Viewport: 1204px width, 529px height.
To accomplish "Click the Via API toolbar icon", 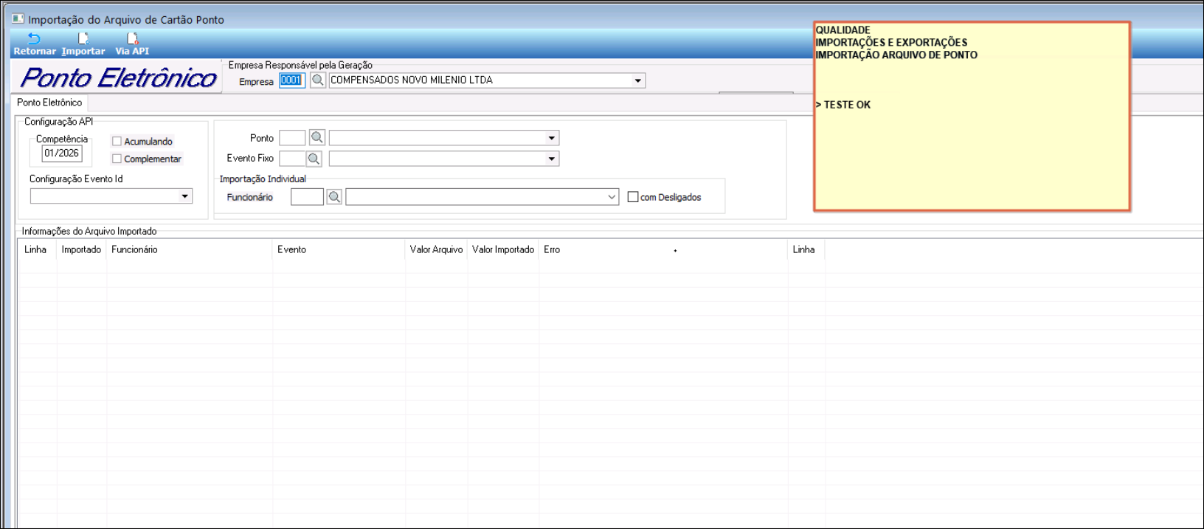I will 132,39.
